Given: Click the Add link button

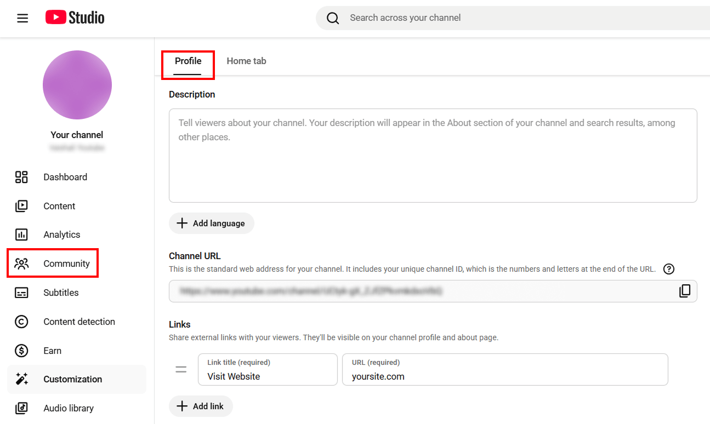Looking at the screenshot, I should click(x=201, y=406).
